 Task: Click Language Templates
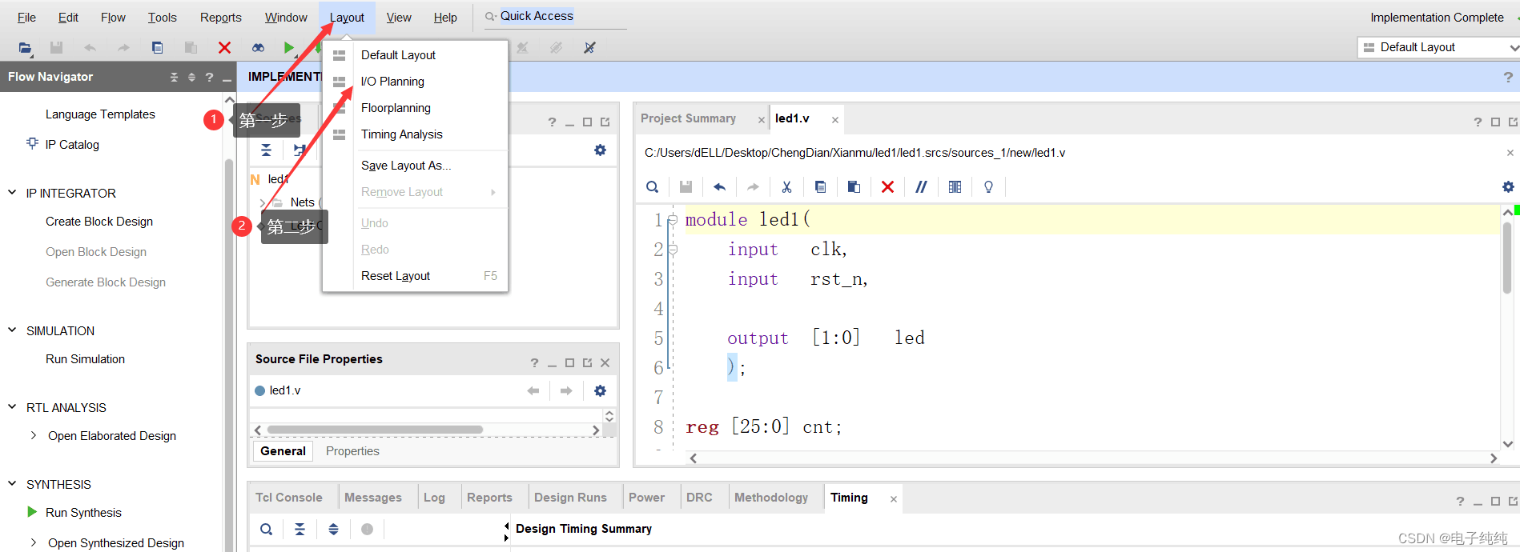tap(100, 114)
